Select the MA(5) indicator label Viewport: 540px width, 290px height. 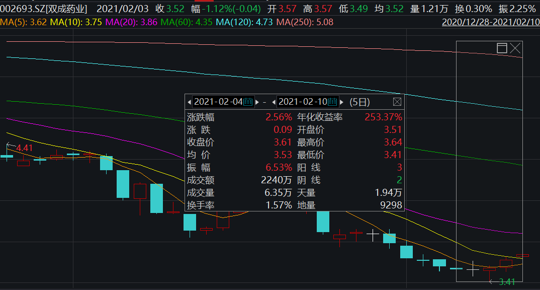(24, 22)
